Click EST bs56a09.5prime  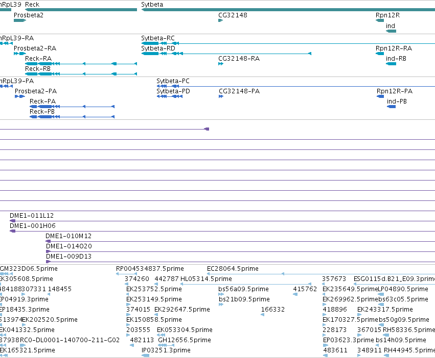(244, 289)
